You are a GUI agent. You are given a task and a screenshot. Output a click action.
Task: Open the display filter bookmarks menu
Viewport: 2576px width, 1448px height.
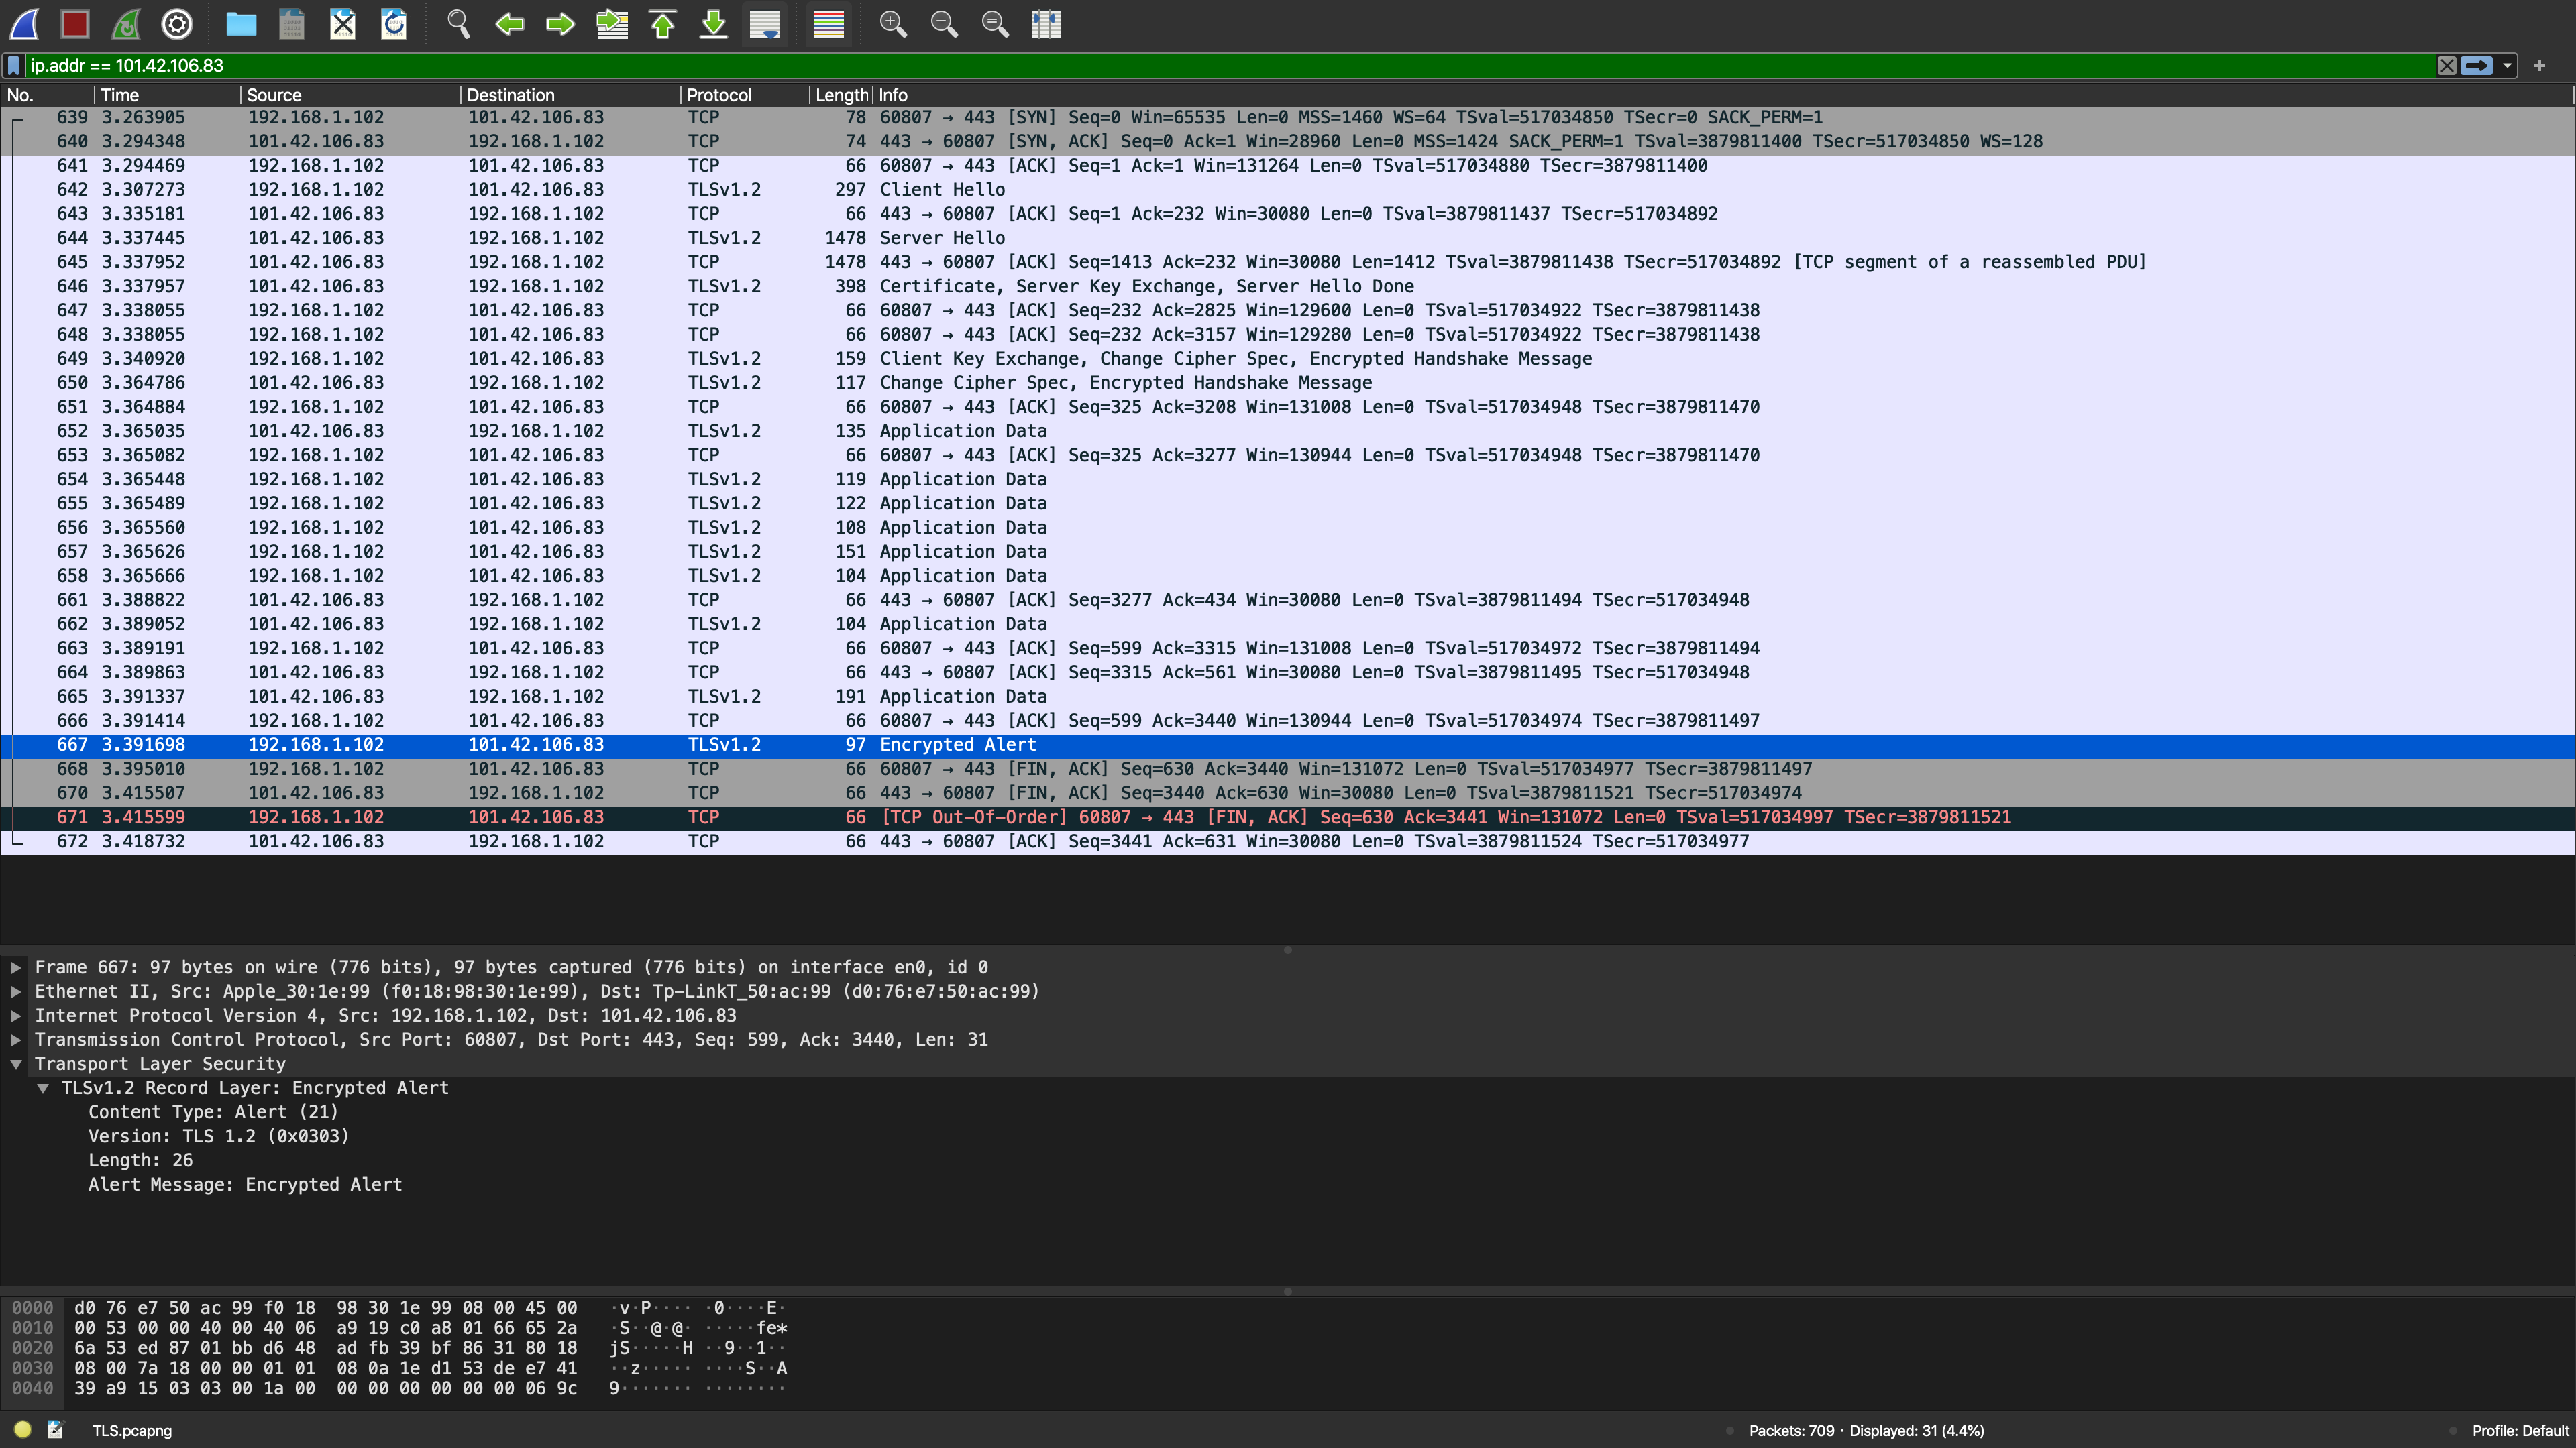(x=14, y=66)
